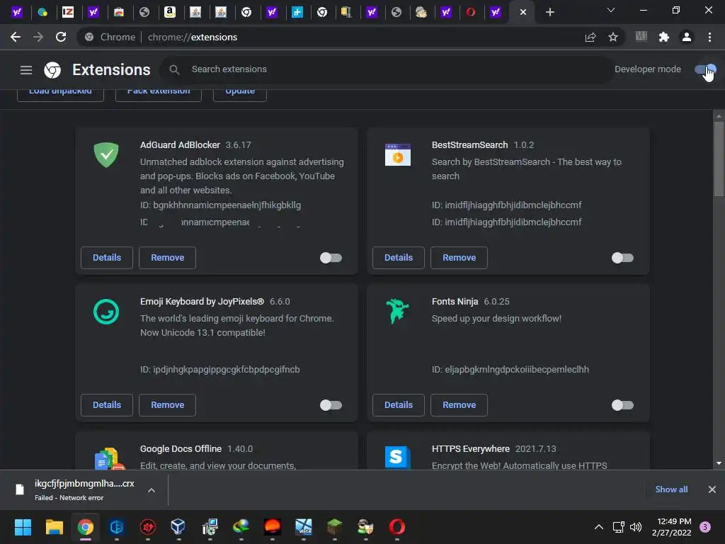Click the failed ikgcfjfpjmbmgmlha crx download item

(x=84, y=490)
